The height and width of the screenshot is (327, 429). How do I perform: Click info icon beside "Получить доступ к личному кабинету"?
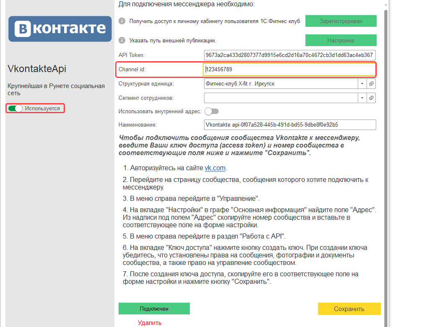click(122, 21)
